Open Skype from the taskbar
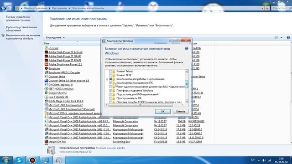The height and width of the screenshot is (164, 292). (19, 160)
